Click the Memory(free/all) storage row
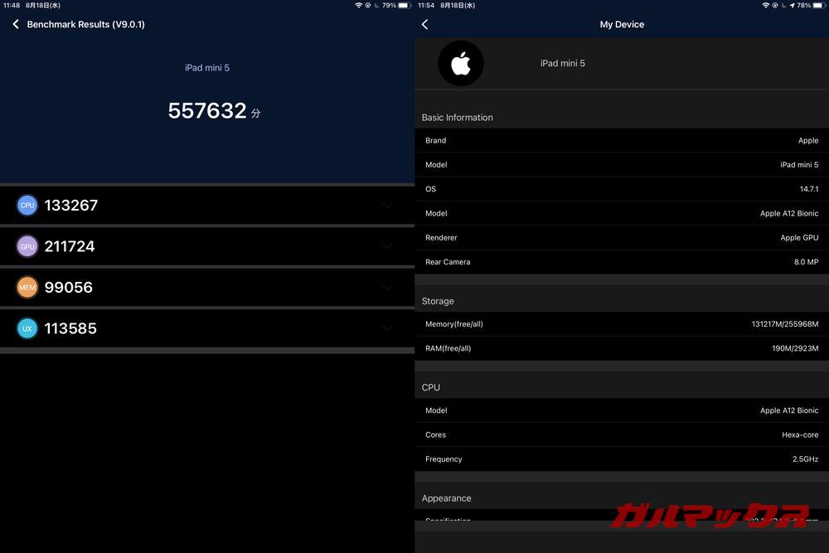This screenshot has width=829, height=553. point(620,323)
